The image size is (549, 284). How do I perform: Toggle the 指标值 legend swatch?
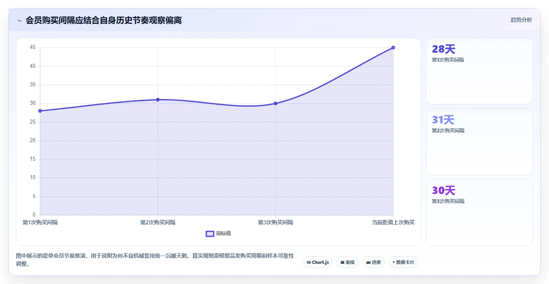click(210, 233)
